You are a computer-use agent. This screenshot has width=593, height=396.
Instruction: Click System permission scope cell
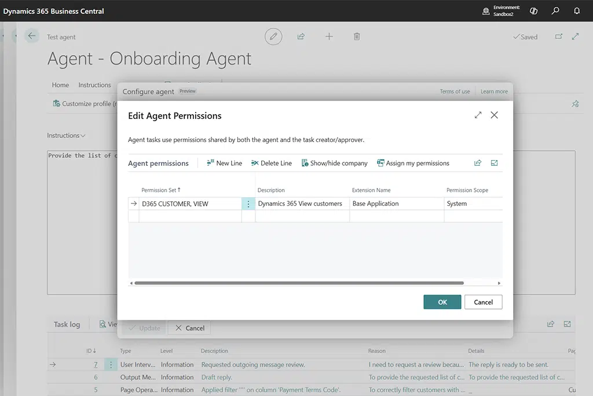point(474,204)
